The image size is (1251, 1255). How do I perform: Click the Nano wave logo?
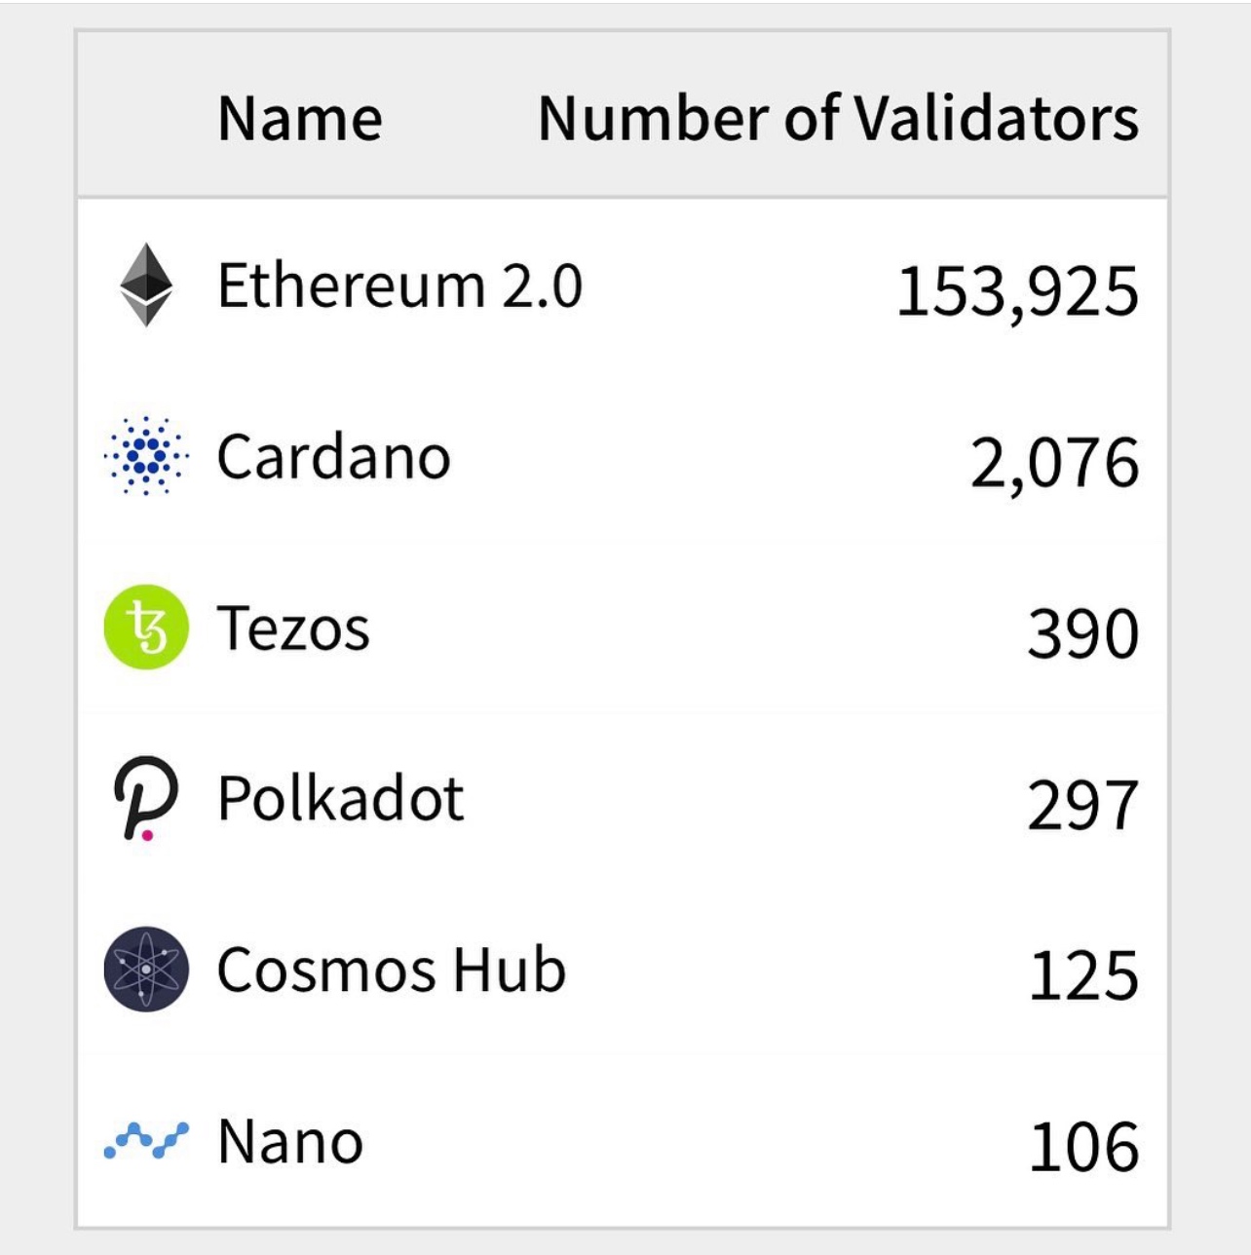pos(146,1140)
